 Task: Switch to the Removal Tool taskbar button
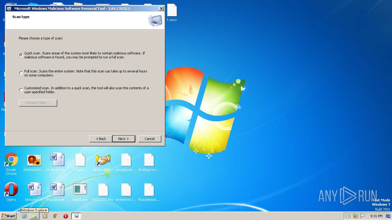[x=76, y=216]
